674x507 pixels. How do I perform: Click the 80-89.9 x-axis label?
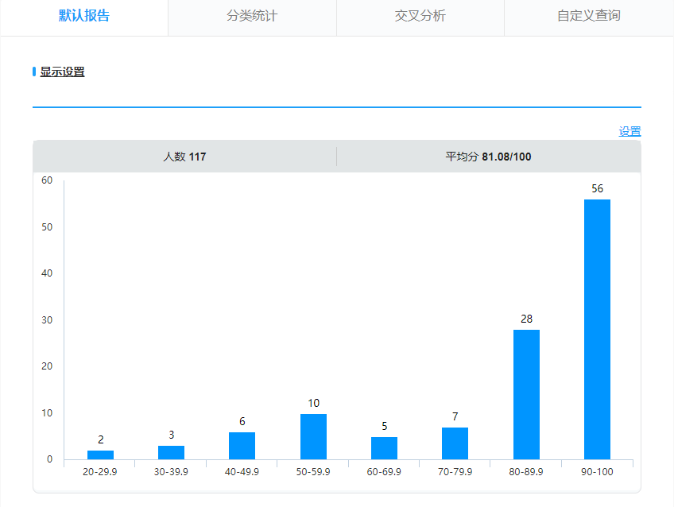526,472
